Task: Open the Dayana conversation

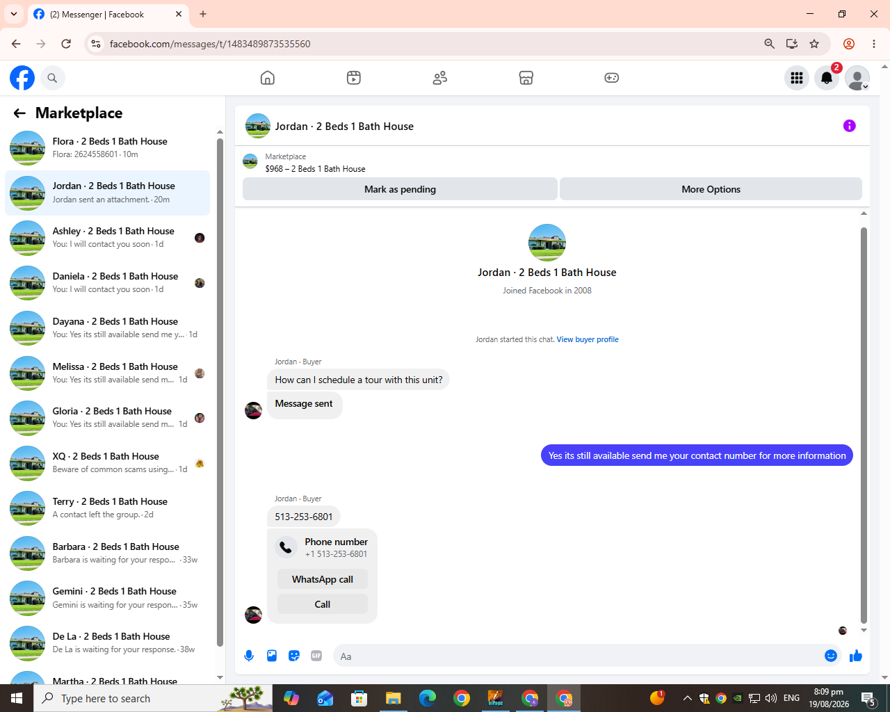Action: pos(108,328)
